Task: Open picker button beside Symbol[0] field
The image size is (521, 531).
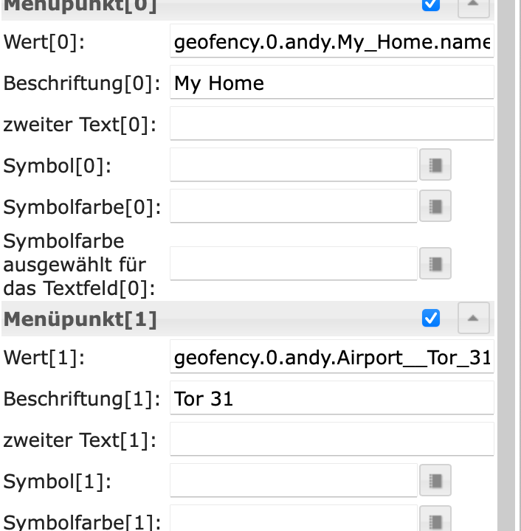Action: coord(435,165)
